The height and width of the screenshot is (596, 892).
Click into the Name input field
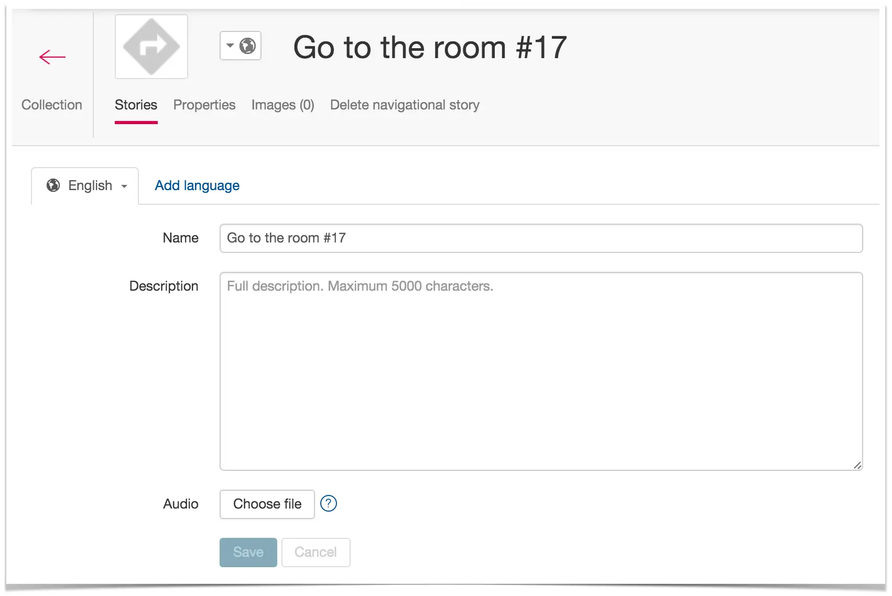pos(541,238)
